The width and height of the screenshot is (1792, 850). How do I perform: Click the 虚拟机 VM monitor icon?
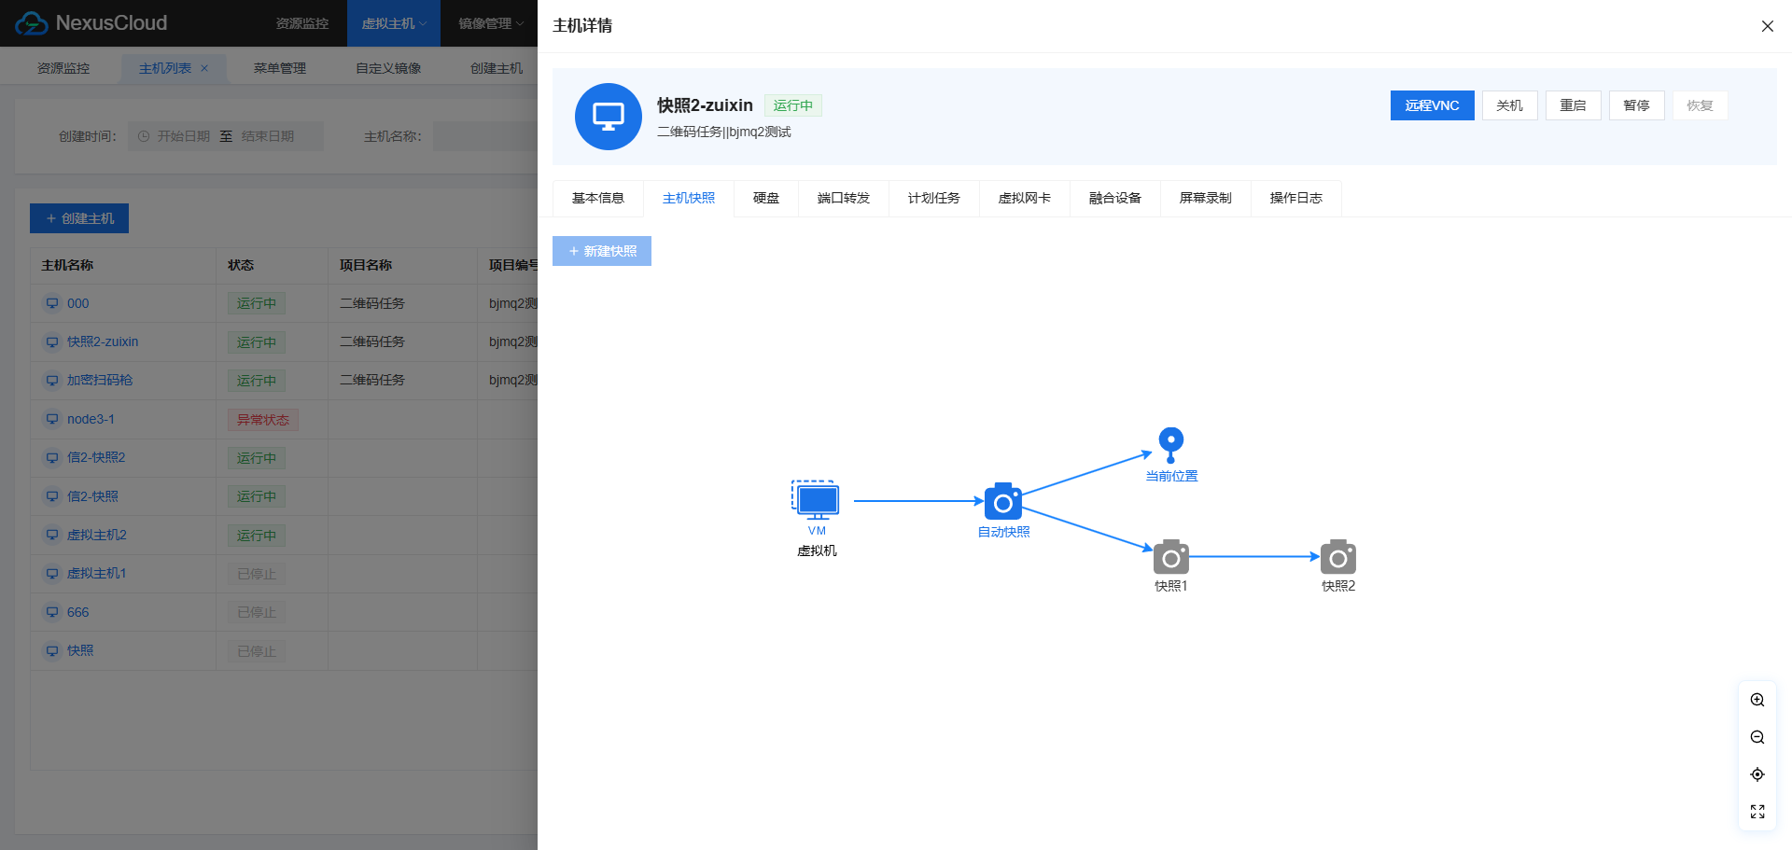point(816,500)
